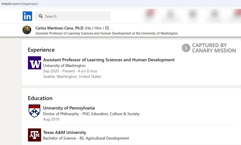The height and width of the screenshot is (145, 241).
Task: Click the Education section heading
Action: (x=40, y=98)
